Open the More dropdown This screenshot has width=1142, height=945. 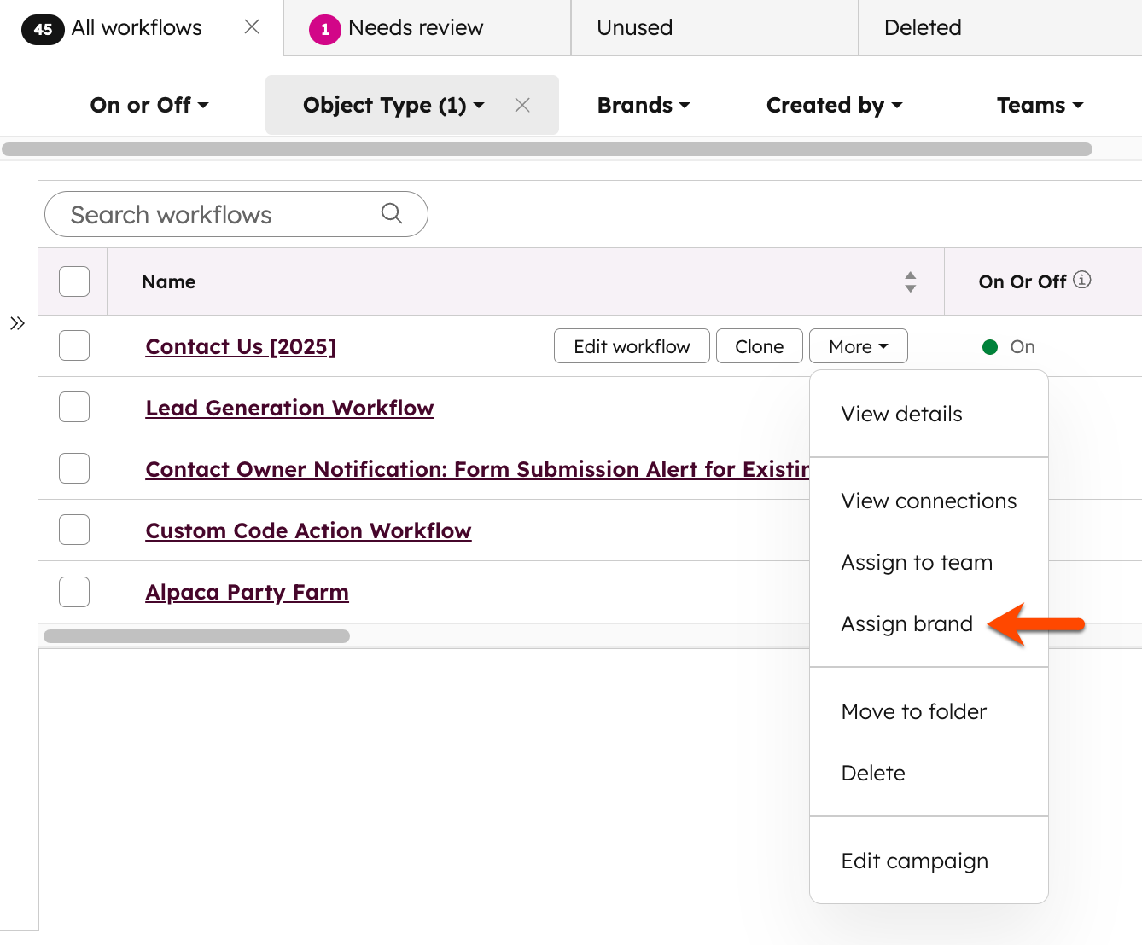pyautogui.click(x=858, y=345)
